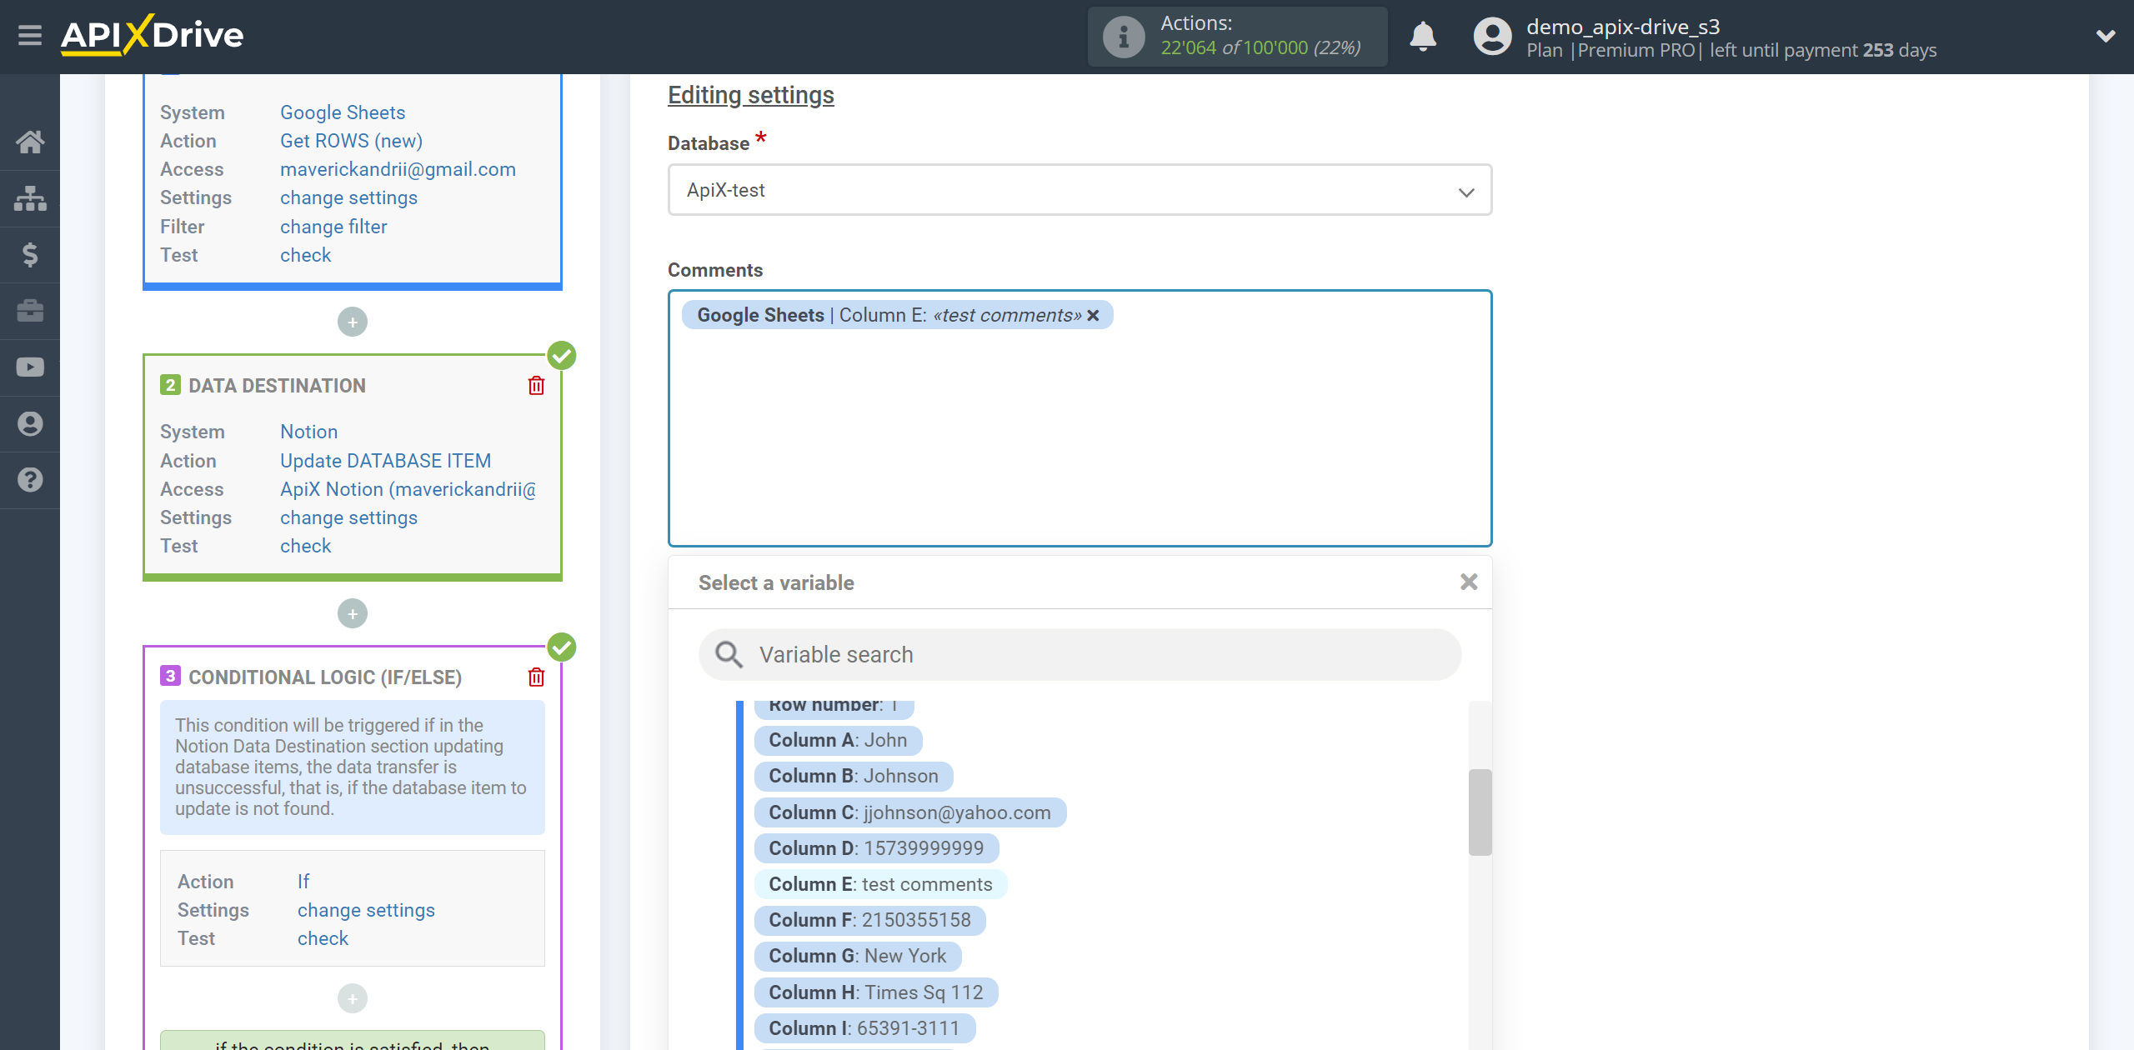Expand the account dropdown chevron
The width and height of the screenshot is (2134, 1050).
[x=2106, y=36]
